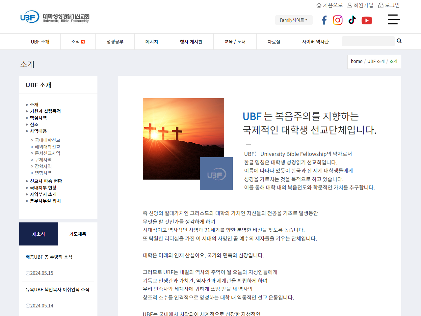421x316 pixels.
Task: Click UBF 소개 in the breadcrumb
Action: (376, 61)
